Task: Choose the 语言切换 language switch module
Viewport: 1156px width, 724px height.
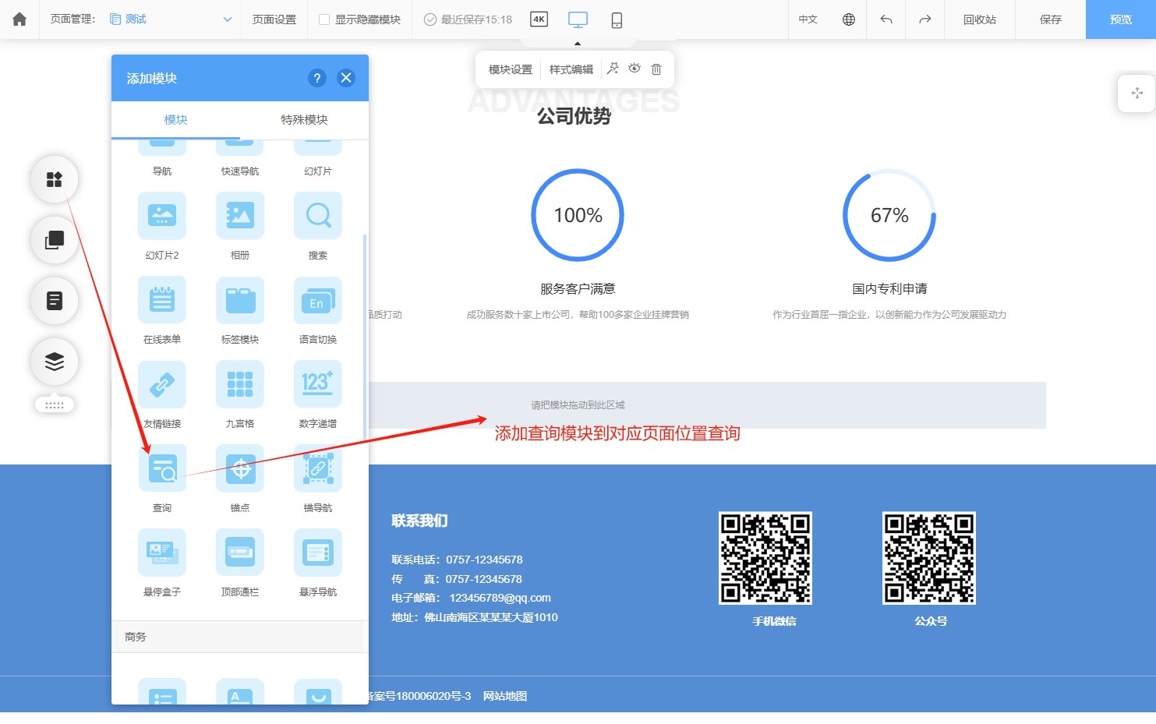Action: tap(318, 300)
